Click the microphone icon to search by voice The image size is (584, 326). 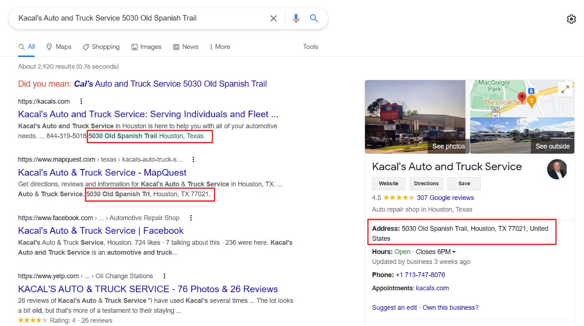click(297, 18)
